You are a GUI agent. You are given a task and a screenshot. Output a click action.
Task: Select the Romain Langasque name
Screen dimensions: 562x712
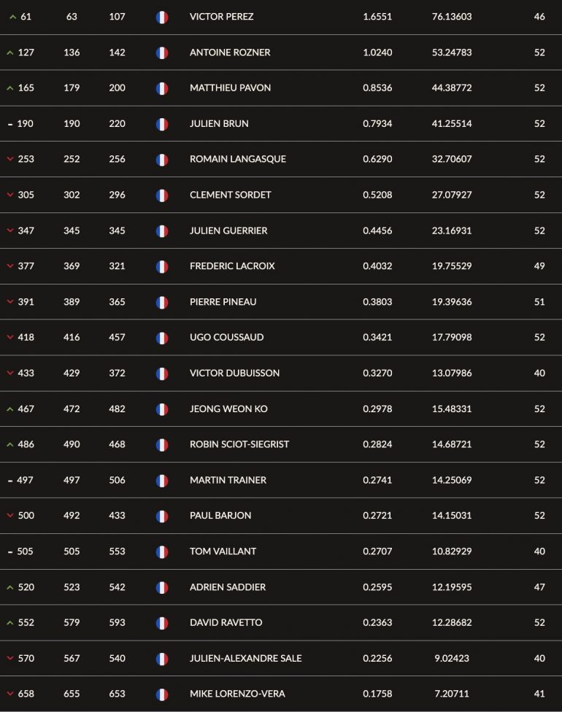point(238,159)
